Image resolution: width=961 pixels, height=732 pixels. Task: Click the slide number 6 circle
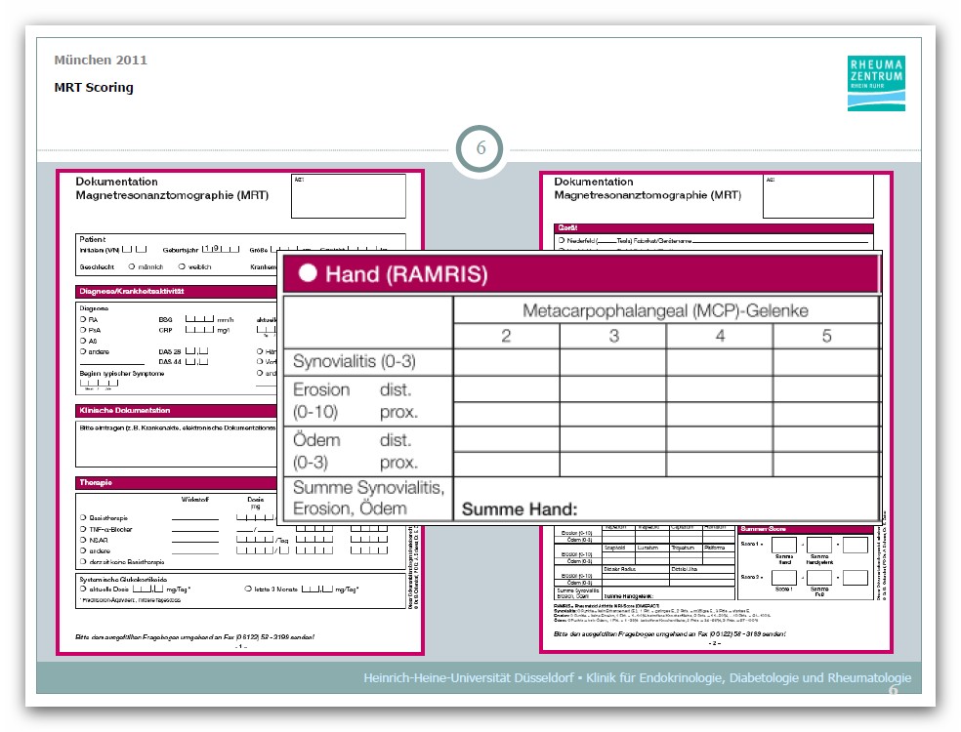point(480,148)
